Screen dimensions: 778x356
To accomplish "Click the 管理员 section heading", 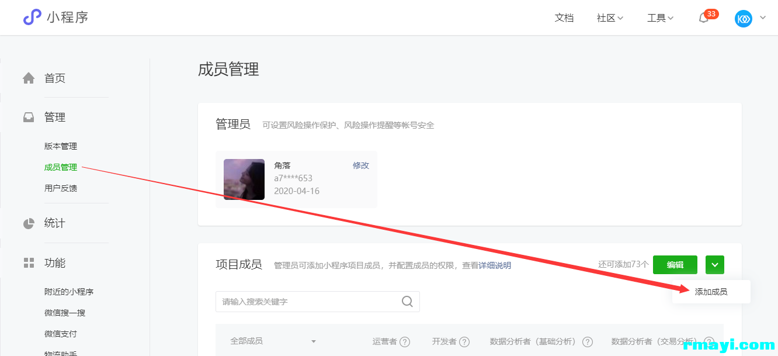I will (x=233, y=124).
